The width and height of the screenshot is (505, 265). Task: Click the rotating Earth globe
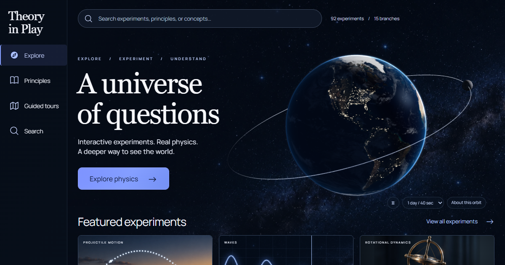coord(356,125)
